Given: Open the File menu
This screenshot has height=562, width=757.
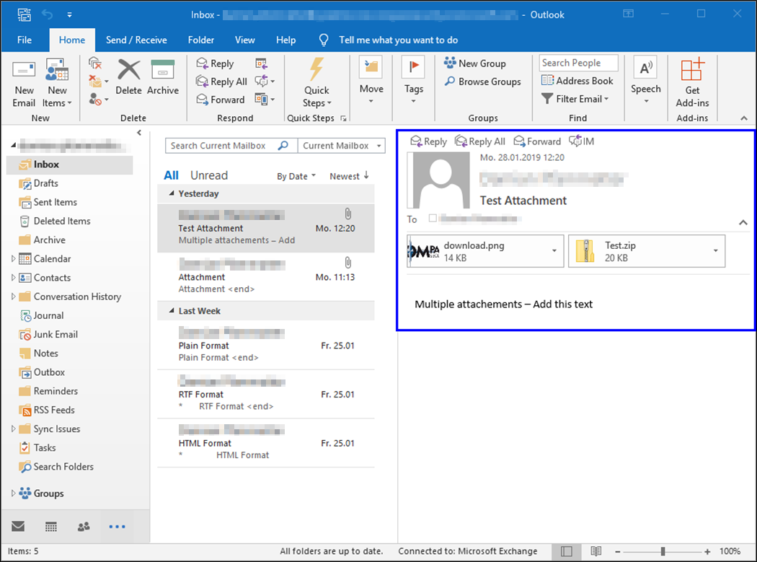Looking at the screenshot, I should [25, 40].
